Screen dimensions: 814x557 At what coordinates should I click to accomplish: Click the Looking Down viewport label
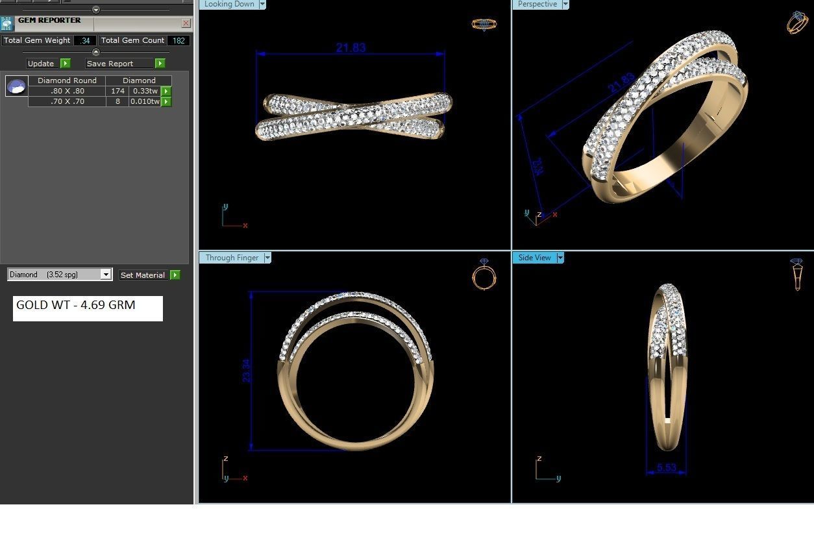pyautogui.click(x=229, y=4)
